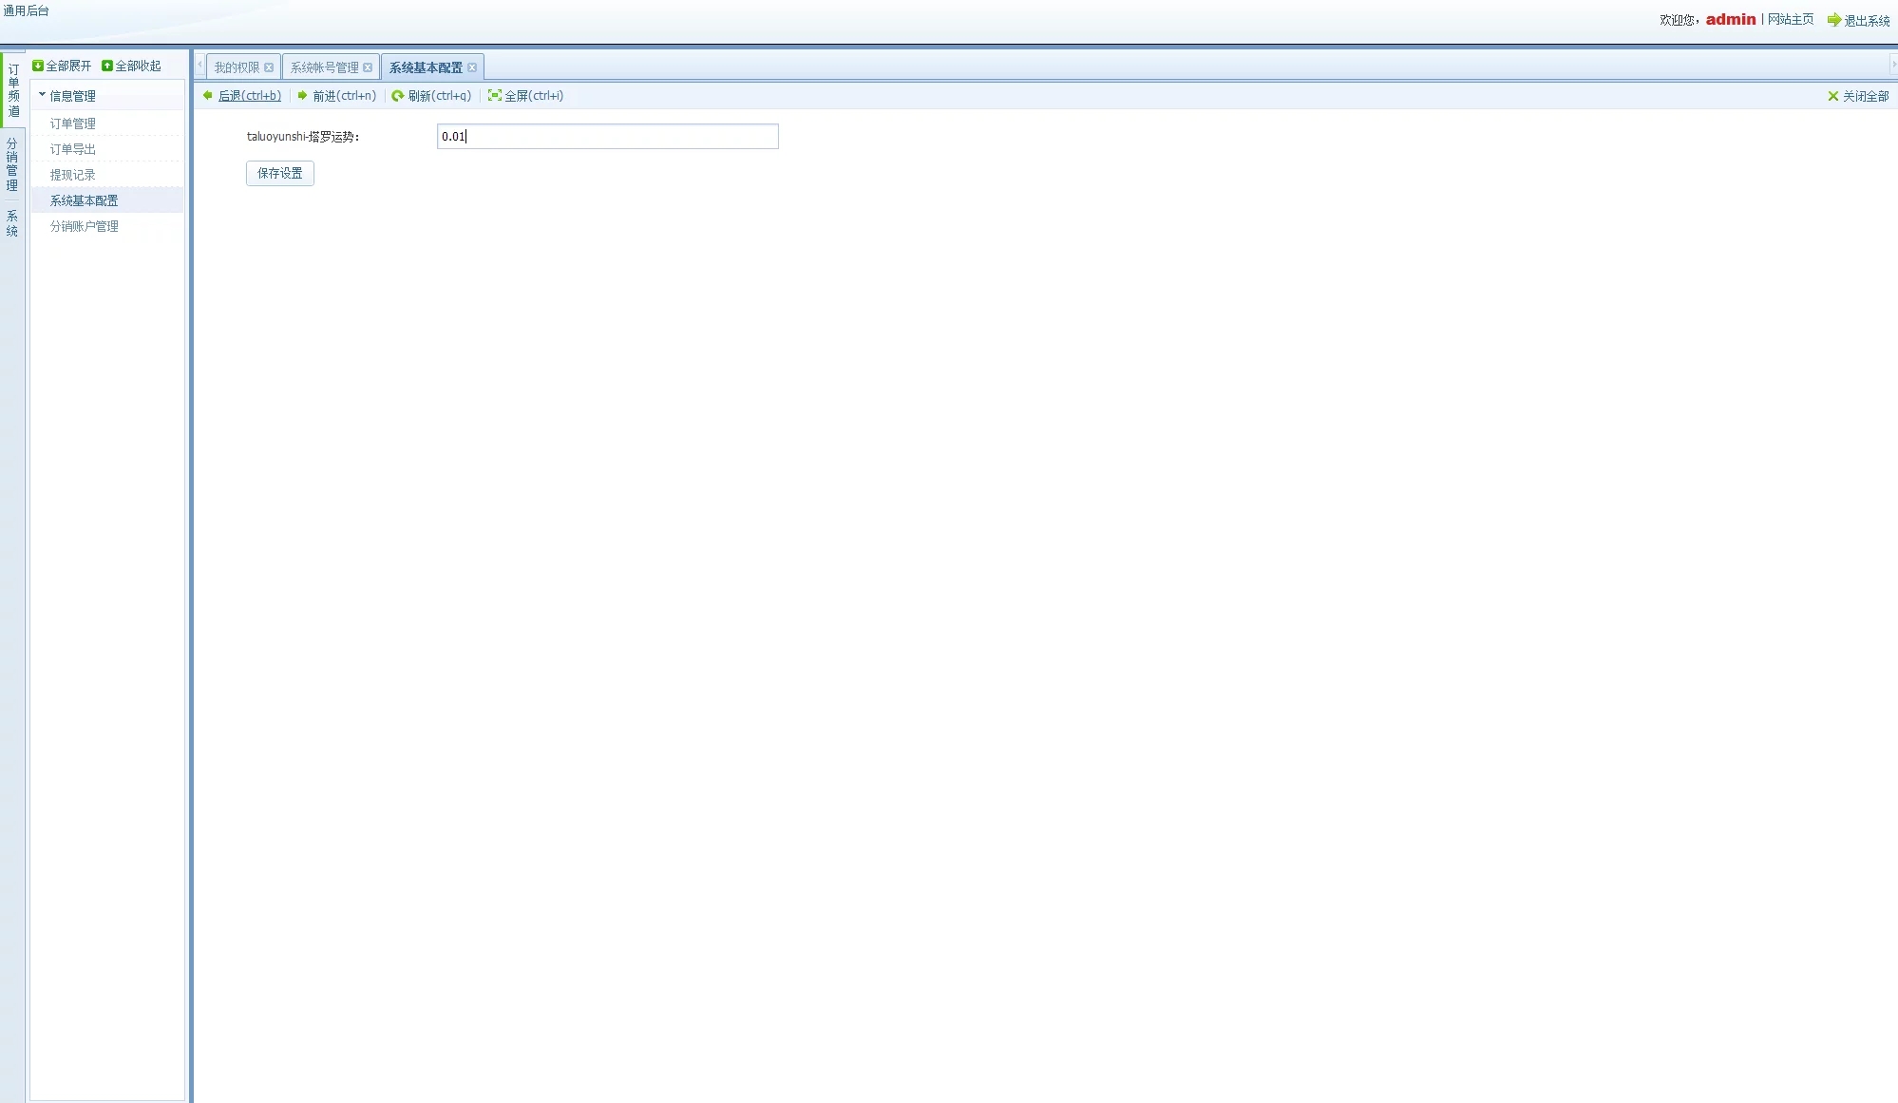Click the forward arrow icon (前进)
The width and height of the screenshot is (1898, 1103).
tap(302, 95)
